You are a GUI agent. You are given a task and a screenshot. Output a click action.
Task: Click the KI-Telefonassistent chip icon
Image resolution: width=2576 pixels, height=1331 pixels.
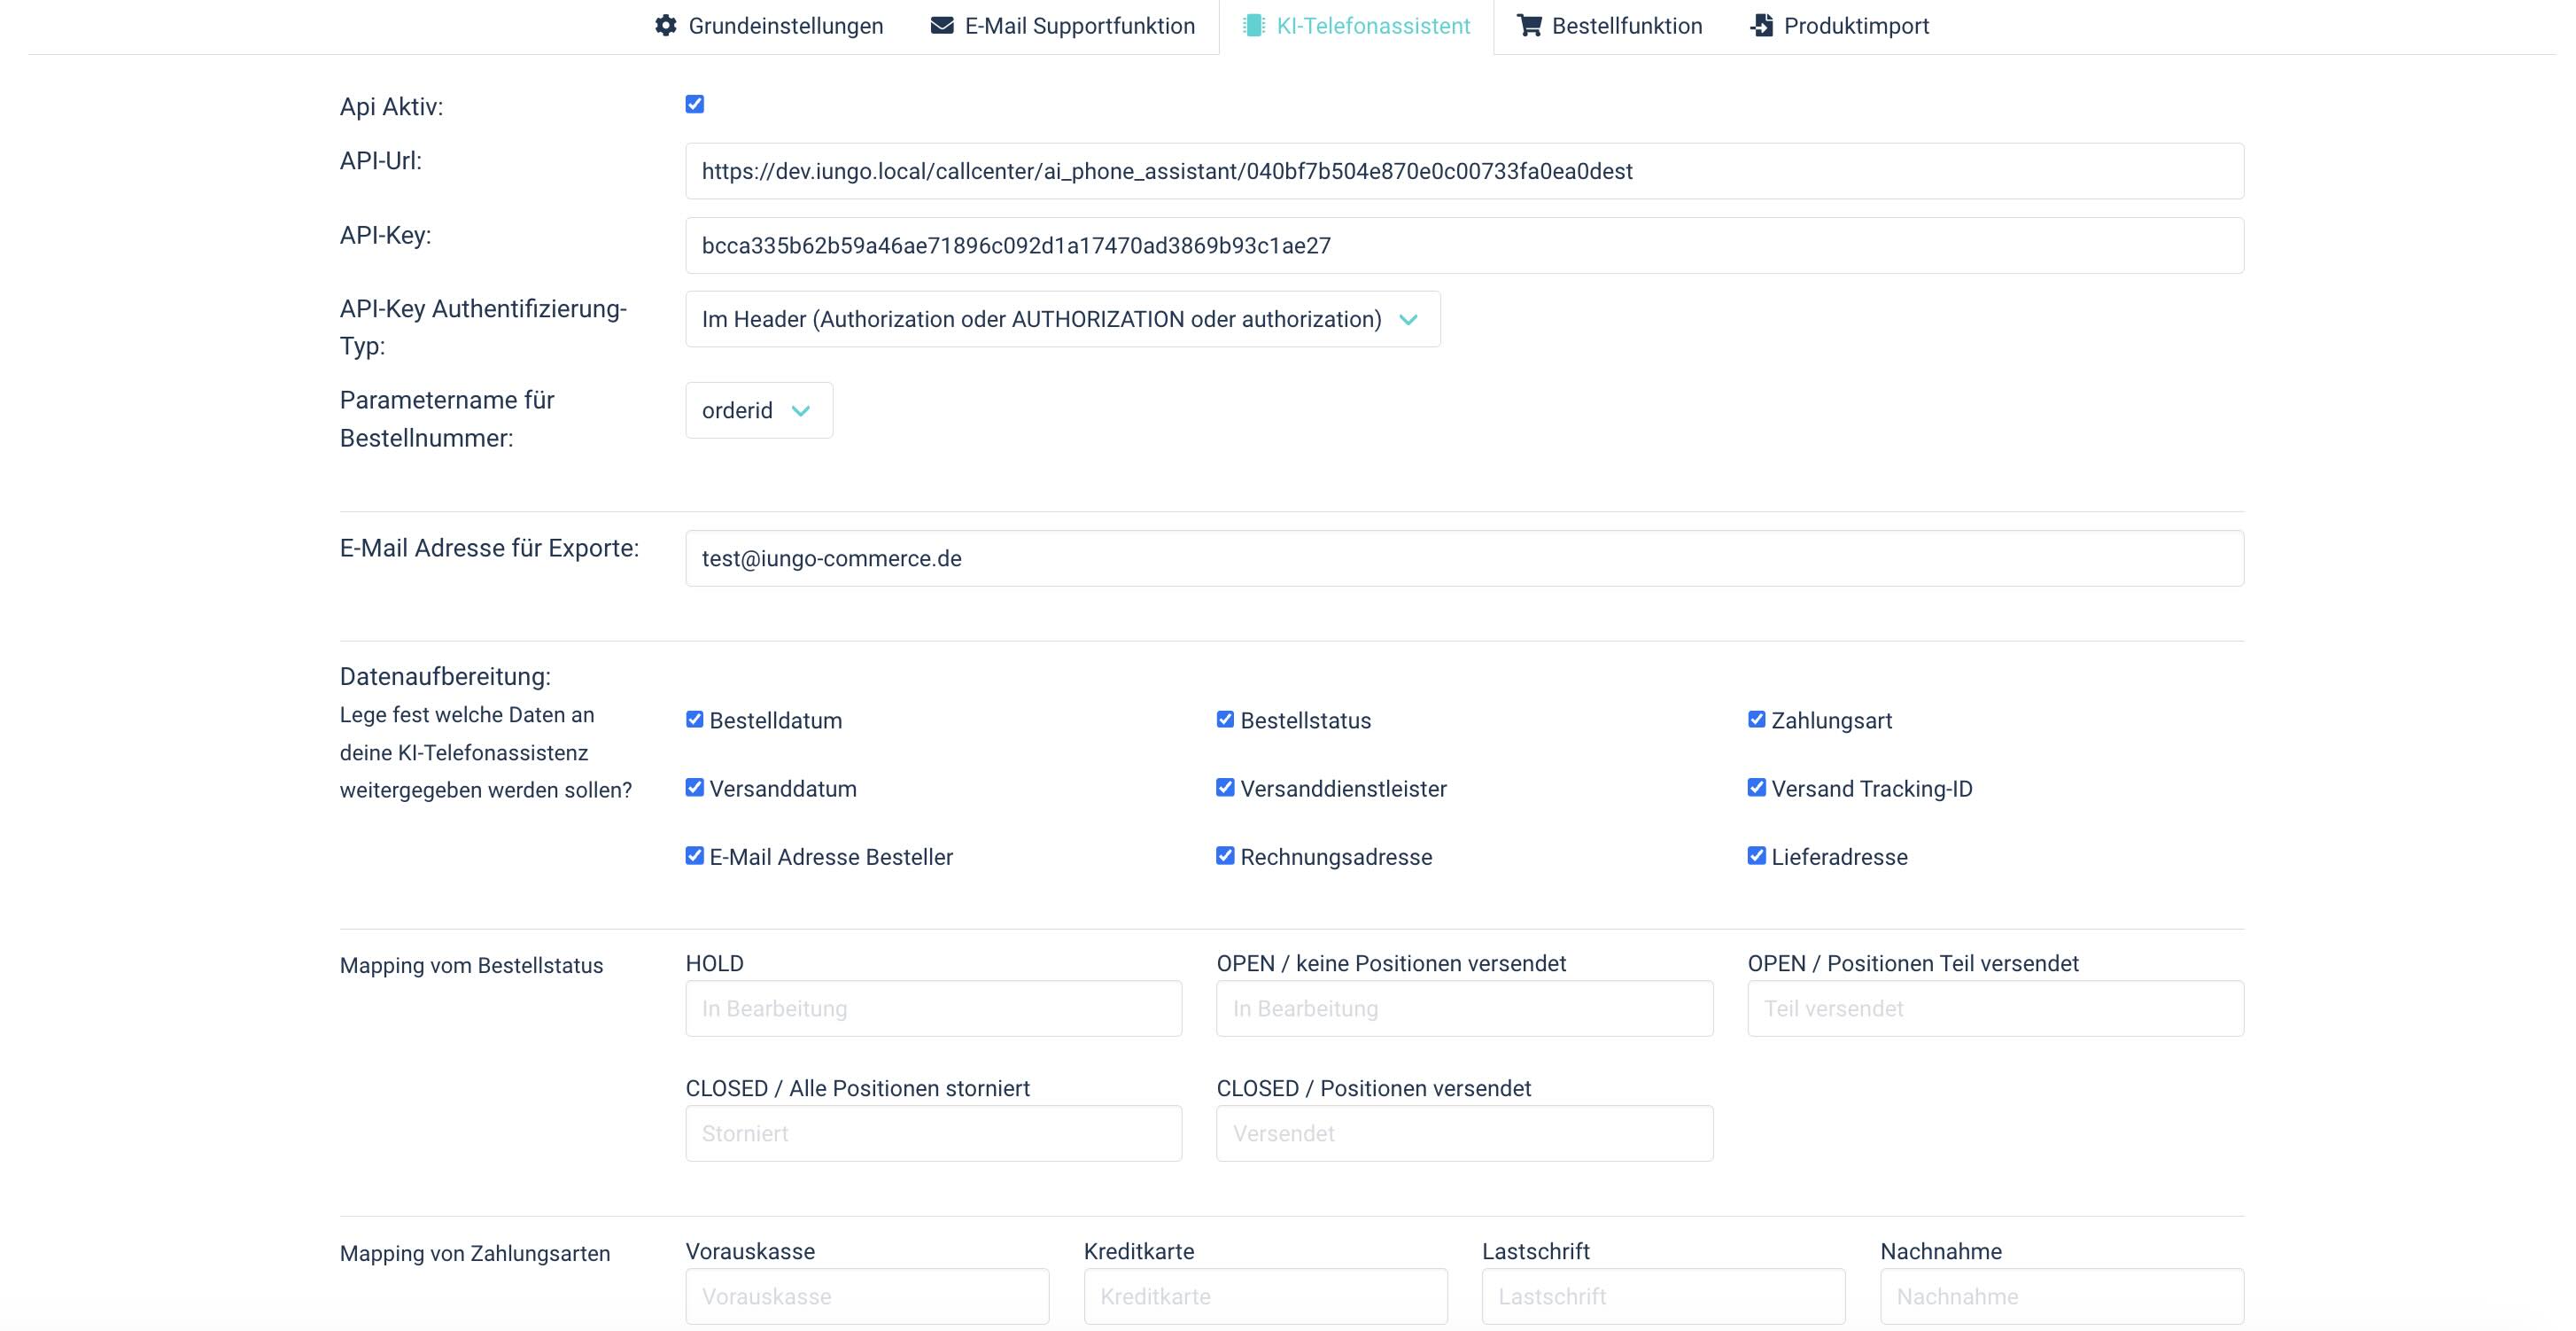click(1253, 26)
